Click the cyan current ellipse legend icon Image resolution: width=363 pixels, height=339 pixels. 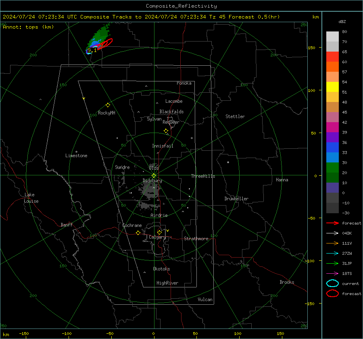(x=332, y=283)
